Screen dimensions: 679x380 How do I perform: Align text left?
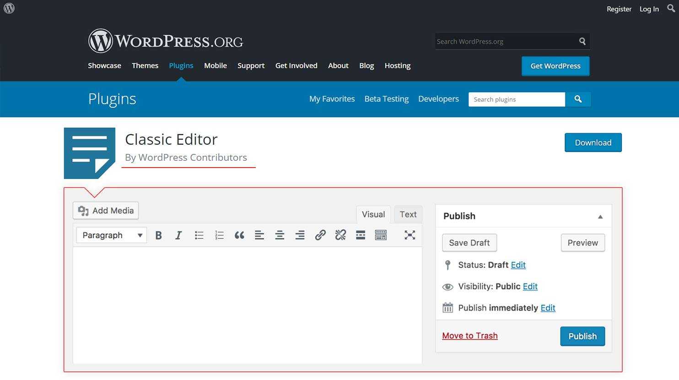pos(259,235)
